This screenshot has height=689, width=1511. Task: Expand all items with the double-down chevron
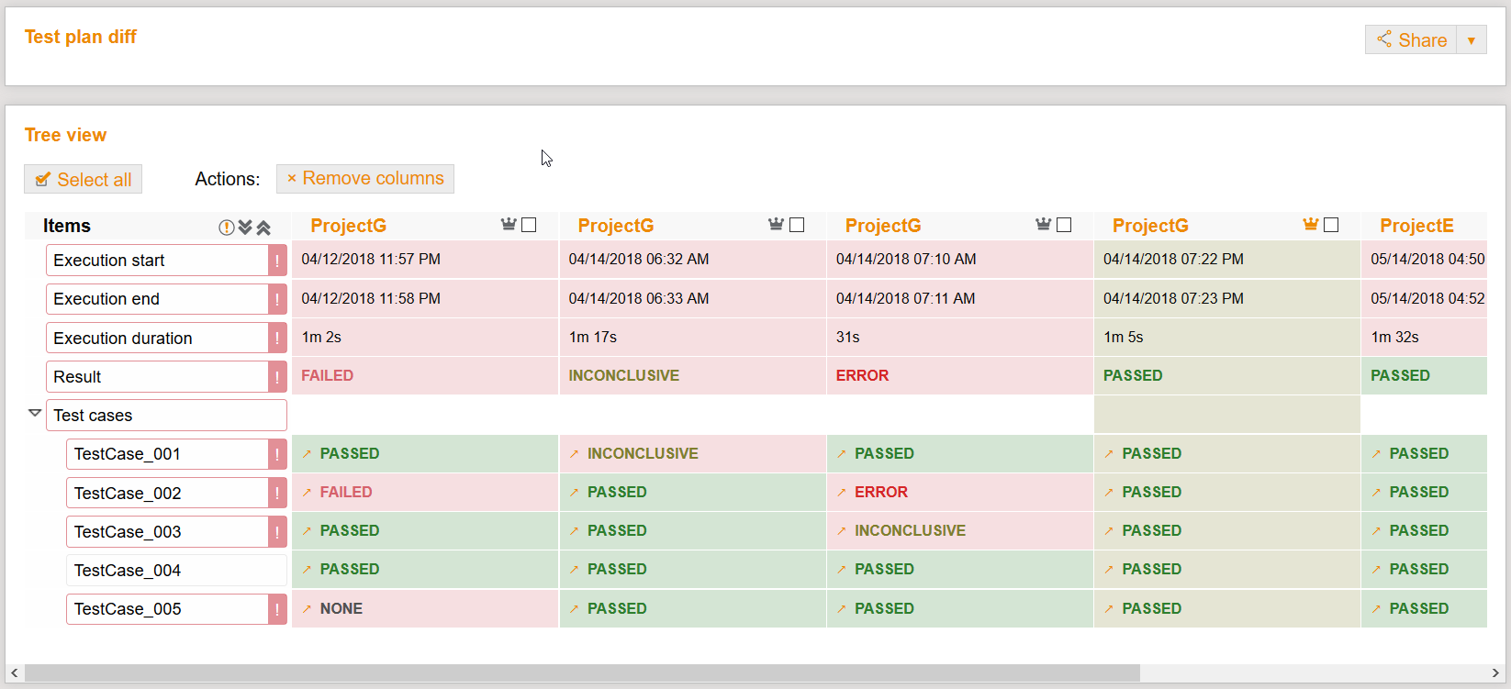point(245,228)
